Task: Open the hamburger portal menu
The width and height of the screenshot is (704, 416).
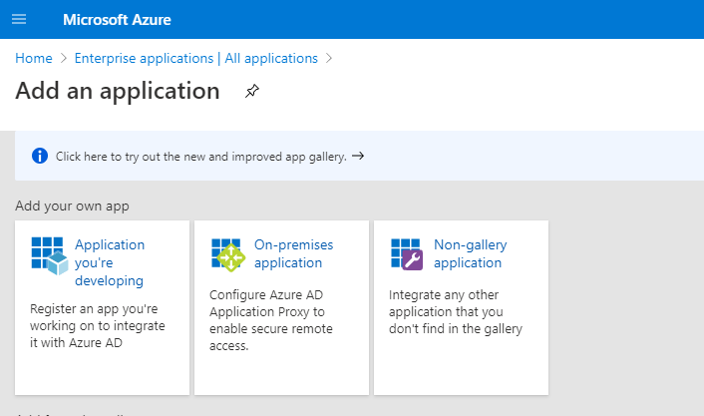Action: [19, 19]
